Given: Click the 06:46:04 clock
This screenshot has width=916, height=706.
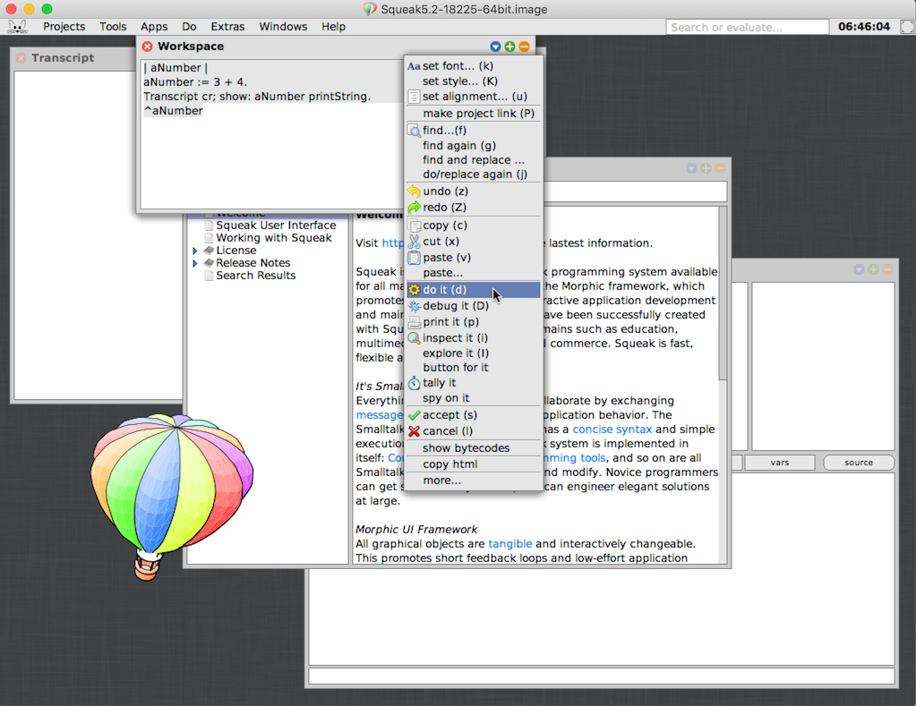Looking at the screenshot, I should point(864,27).
